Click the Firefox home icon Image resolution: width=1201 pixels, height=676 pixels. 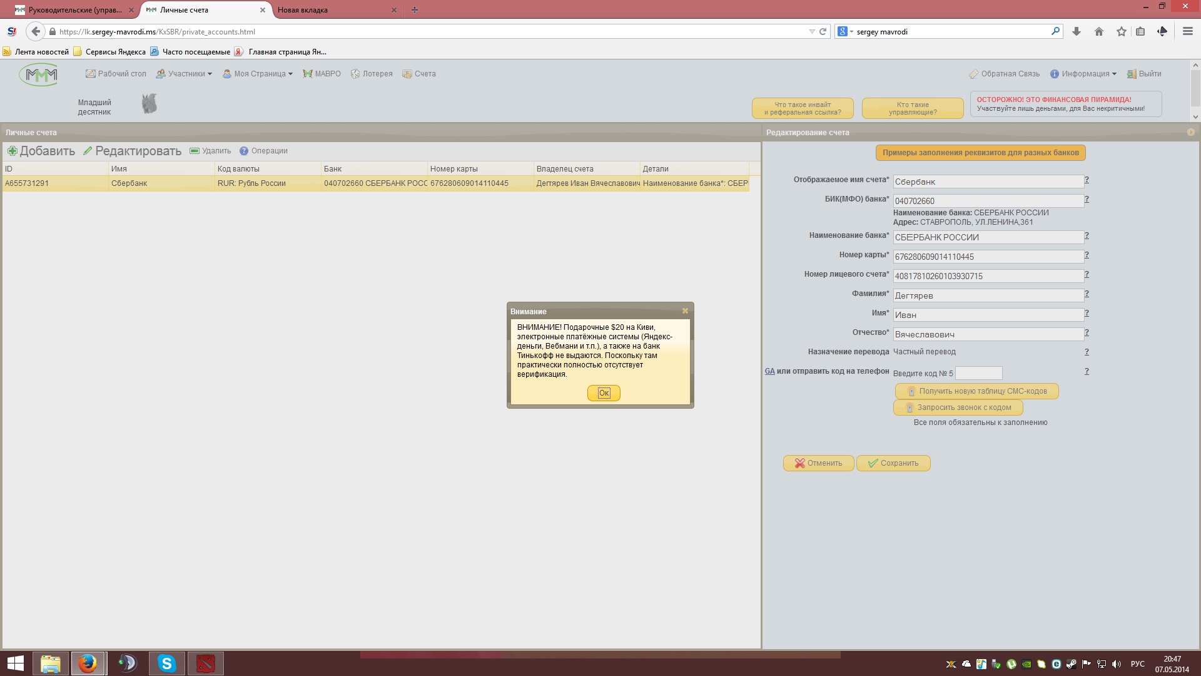click(x=1098, y=31)
